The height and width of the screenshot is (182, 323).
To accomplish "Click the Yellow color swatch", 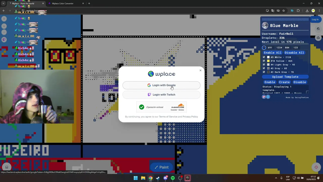I will coord(268,61).
